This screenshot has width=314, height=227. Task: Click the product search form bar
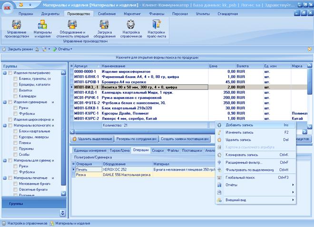pos(157,58)
